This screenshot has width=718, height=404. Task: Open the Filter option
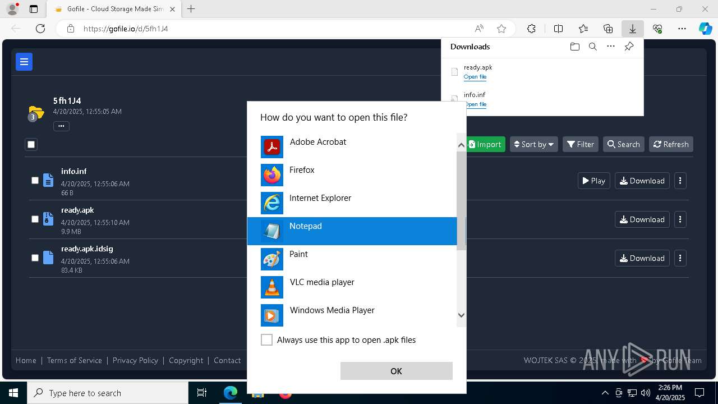pyautogui.click(x=581, y=145)
